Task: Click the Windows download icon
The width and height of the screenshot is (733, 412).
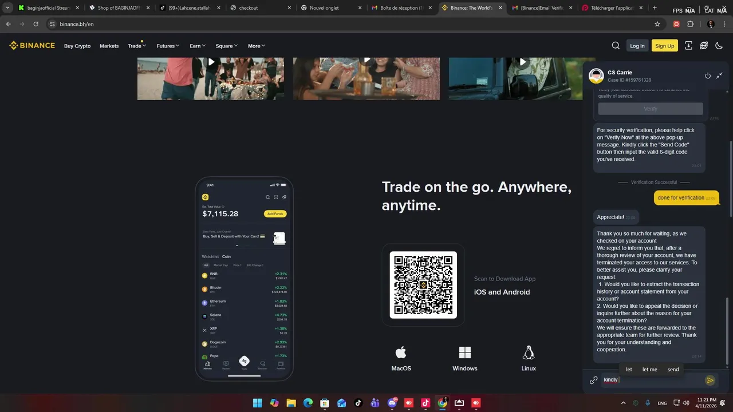Action: pos(465,352)
